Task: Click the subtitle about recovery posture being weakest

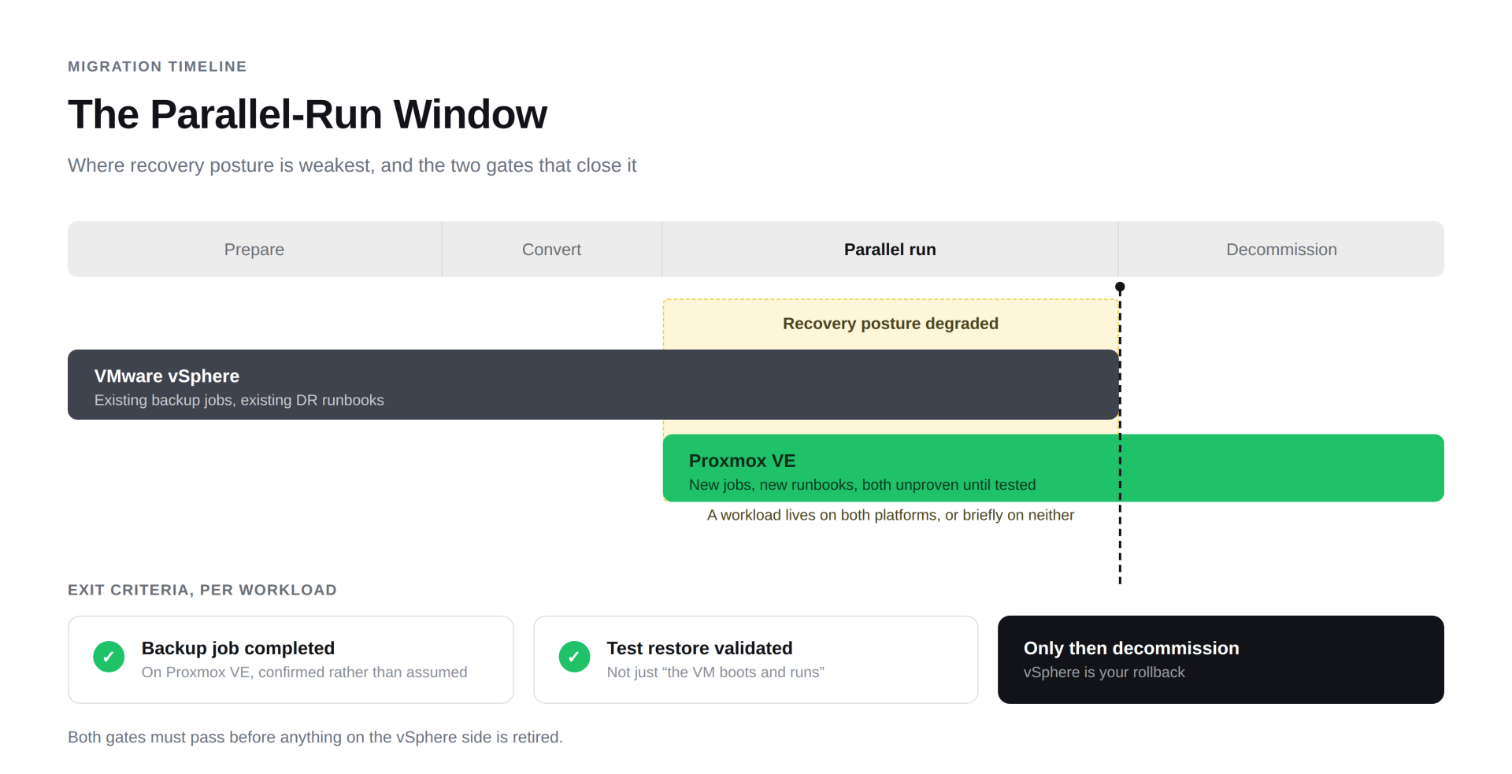Action: pos(352,165)
